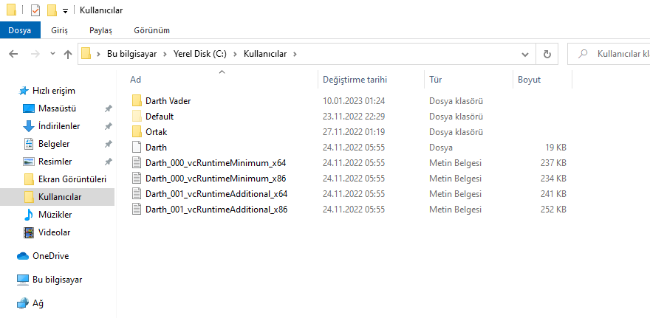Select the Darth_000_vcRuntimeMinimum_x64 text file

(216, 162)
